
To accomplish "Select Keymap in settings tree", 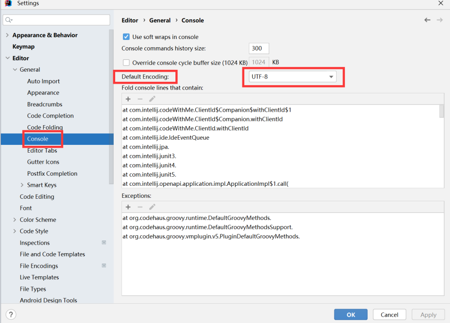I will tap(24, 47).
